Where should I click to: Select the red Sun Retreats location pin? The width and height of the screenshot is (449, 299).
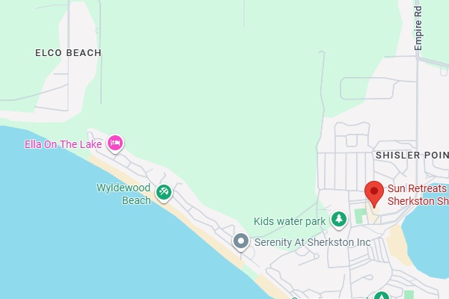click(374, 194)
